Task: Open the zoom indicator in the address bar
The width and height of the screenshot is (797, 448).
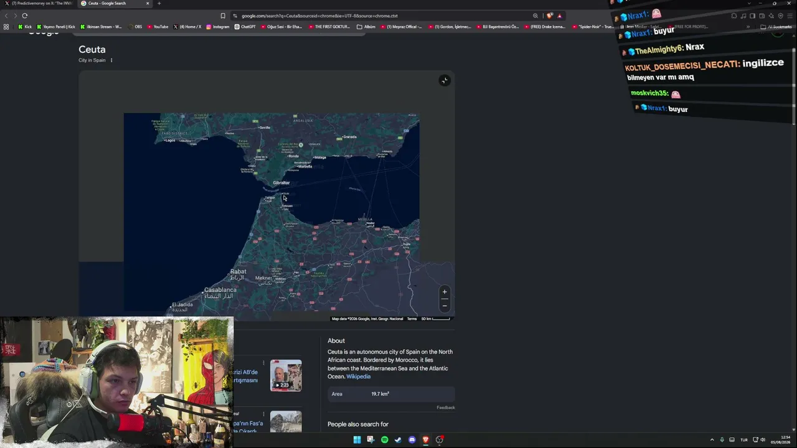Action: pyautogui.click(x=535, y=16)
